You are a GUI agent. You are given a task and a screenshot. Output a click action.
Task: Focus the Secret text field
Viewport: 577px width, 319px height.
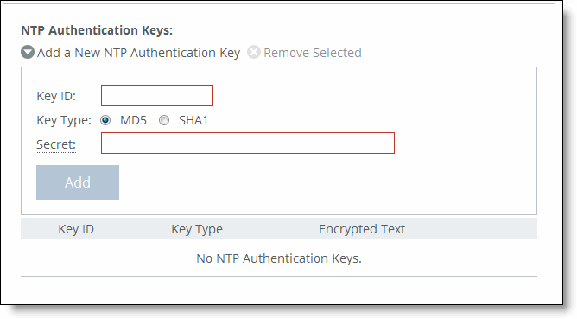coord(248,144)
